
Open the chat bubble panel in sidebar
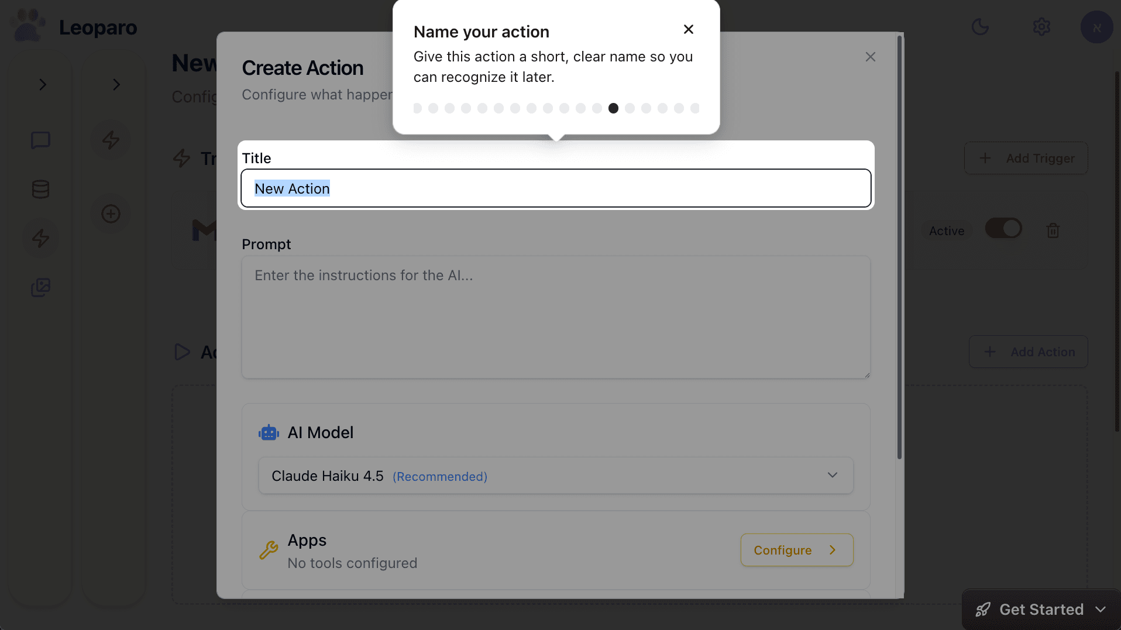[x=40, y=140]
